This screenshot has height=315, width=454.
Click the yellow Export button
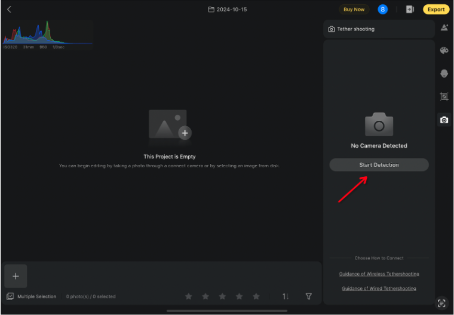(x=435, y=10)
